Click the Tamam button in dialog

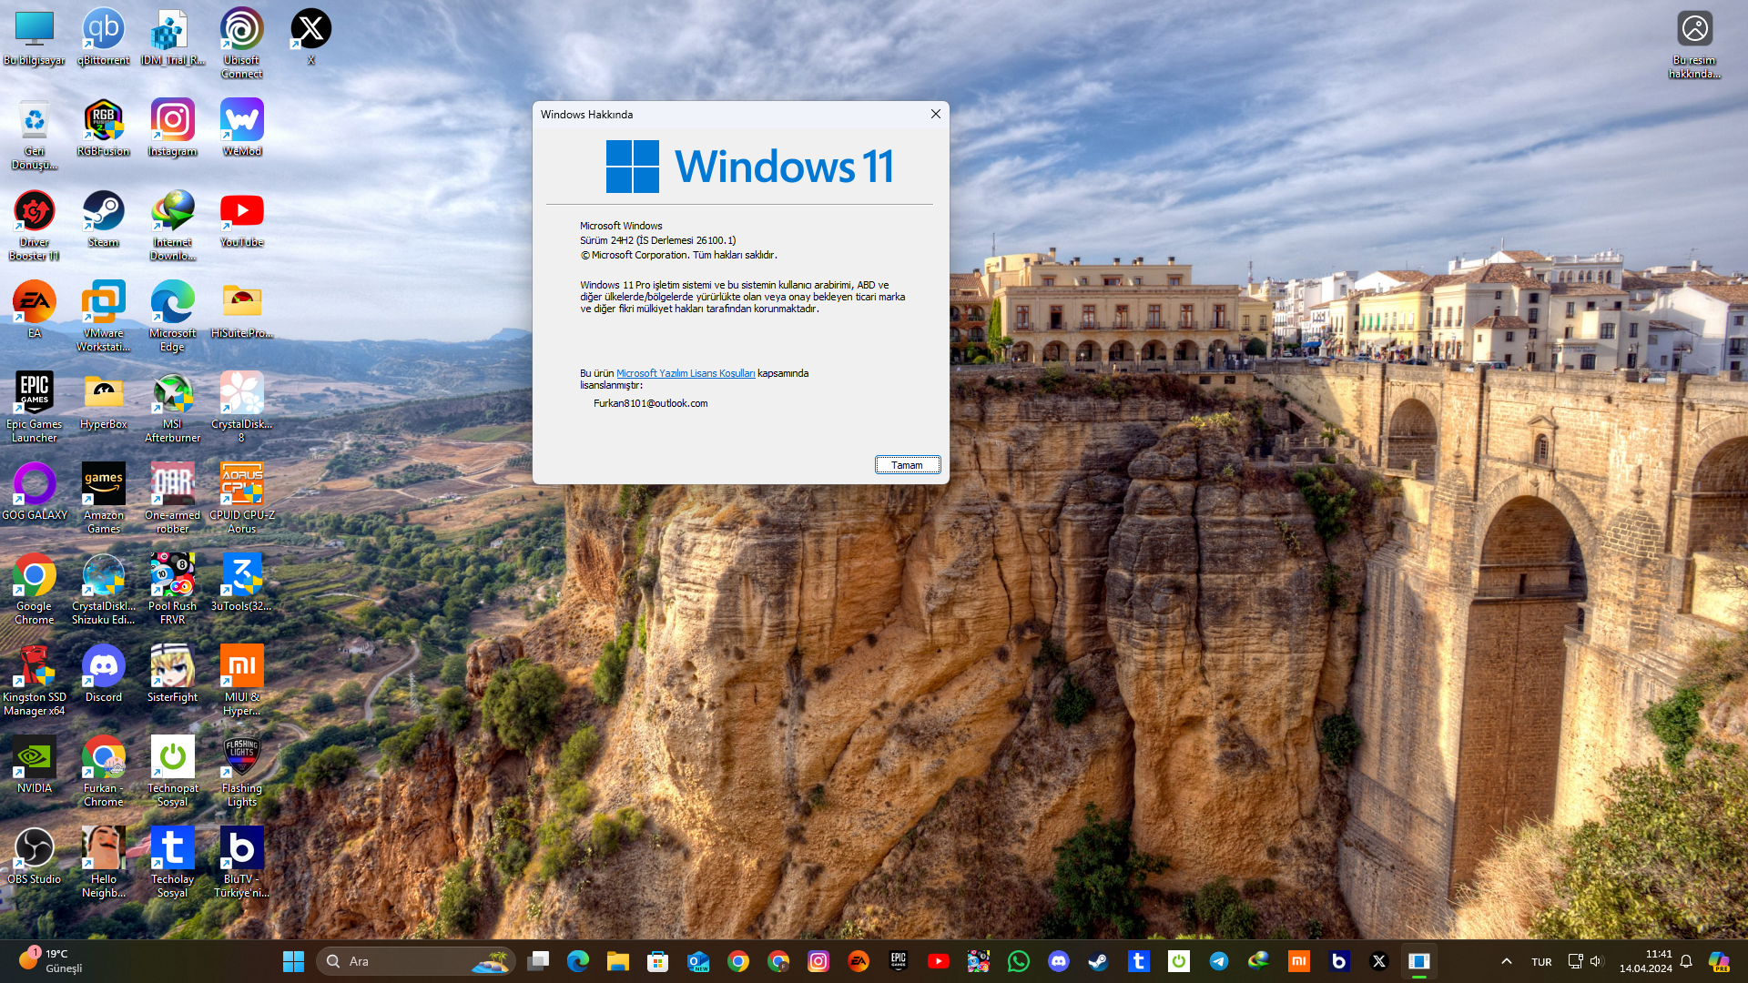point(907,465)
